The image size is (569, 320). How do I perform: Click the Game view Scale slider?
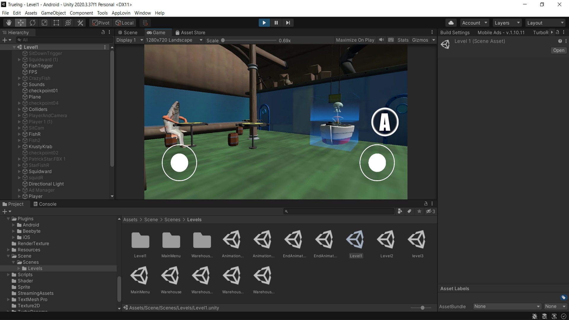[x=249, y=40]
